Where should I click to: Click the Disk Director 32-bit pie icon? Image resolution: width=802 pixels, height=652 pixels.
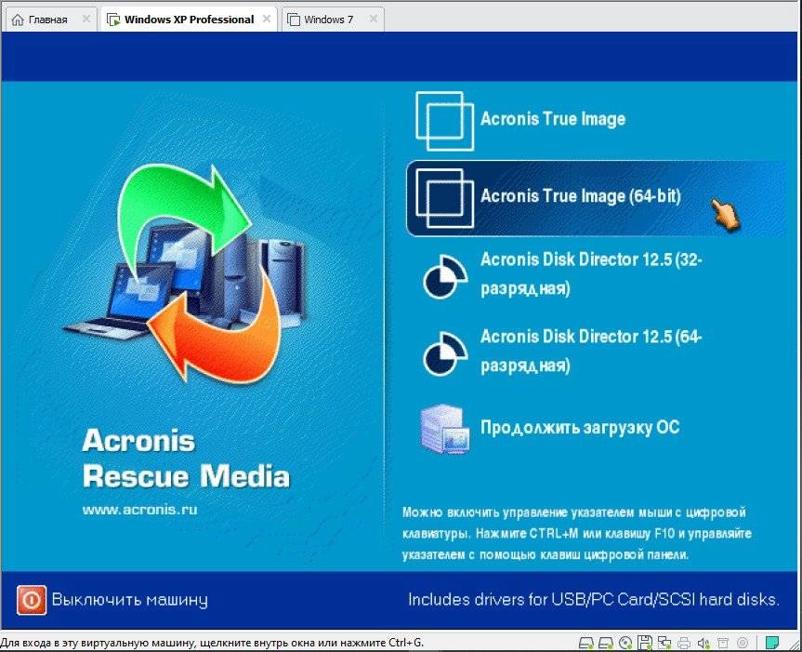point(445,276)
